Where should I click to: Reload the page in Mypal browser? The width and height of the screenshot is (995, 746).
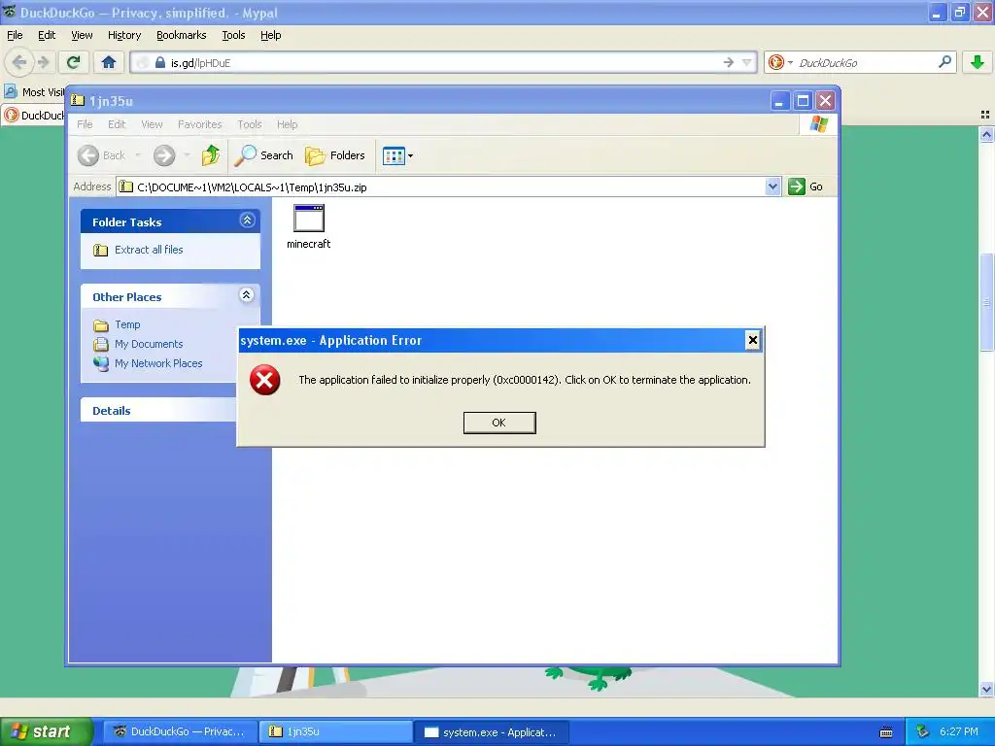coord(74,62)
